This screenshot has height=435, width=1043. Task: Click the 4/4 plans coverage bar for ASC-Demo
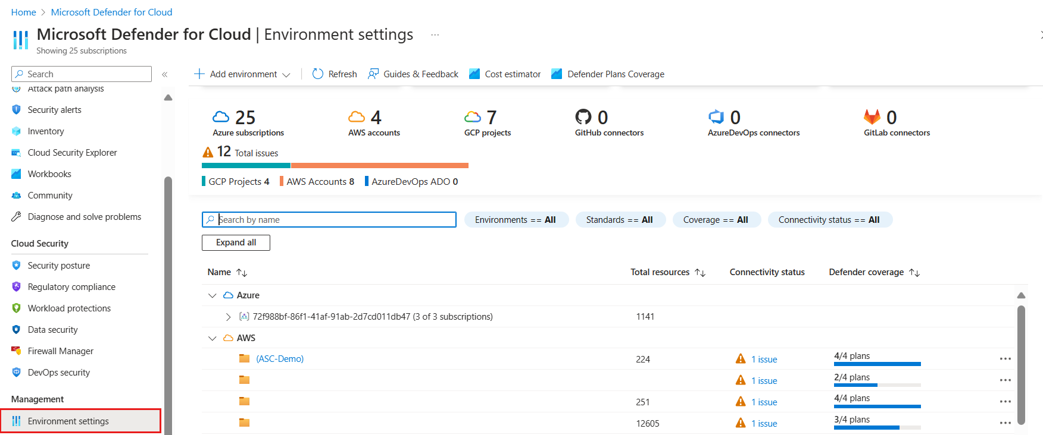tap(877, 364)
